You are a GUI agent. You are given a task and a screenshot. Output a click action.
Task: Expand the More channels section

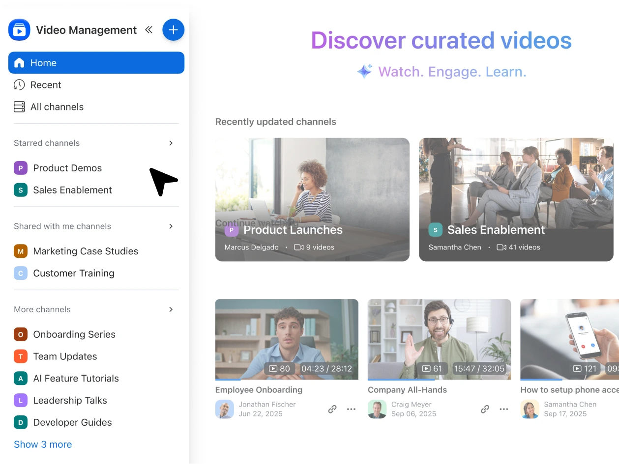tap(171, 309)
